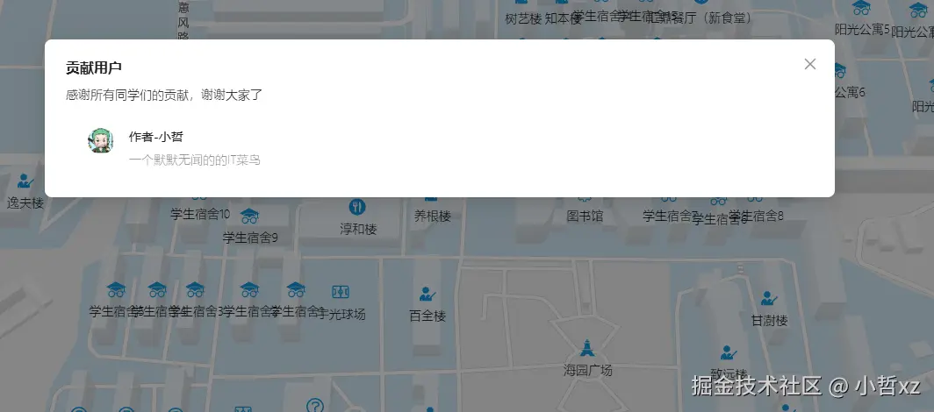Select the 淳和楼 dining icon
Screen dimensions: 934x412
(356, 207)
